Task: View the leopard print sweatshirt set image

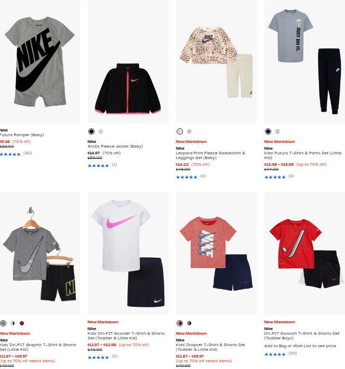Action: 216,62
